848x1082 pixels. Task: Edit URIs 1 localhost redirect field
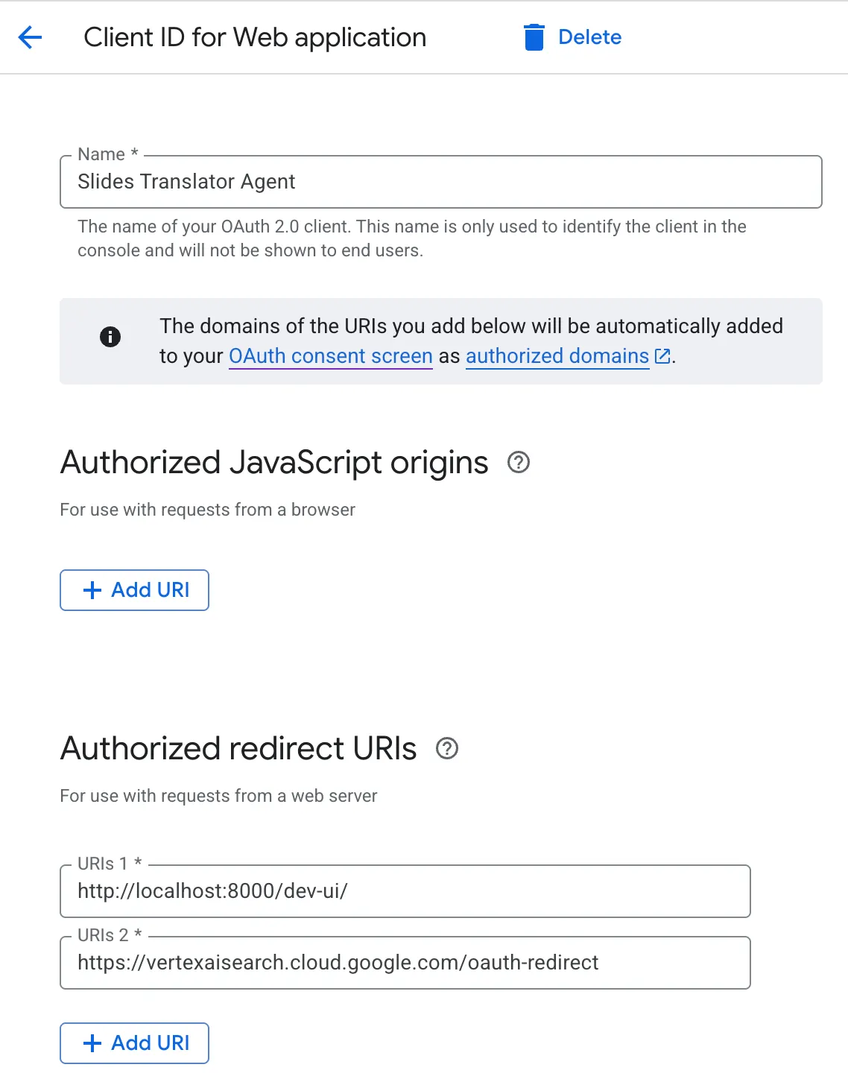[405, 891]
